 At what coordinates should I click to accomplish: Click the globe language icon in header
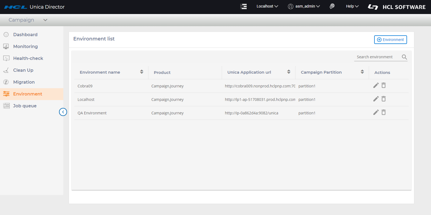coord(332,6)
